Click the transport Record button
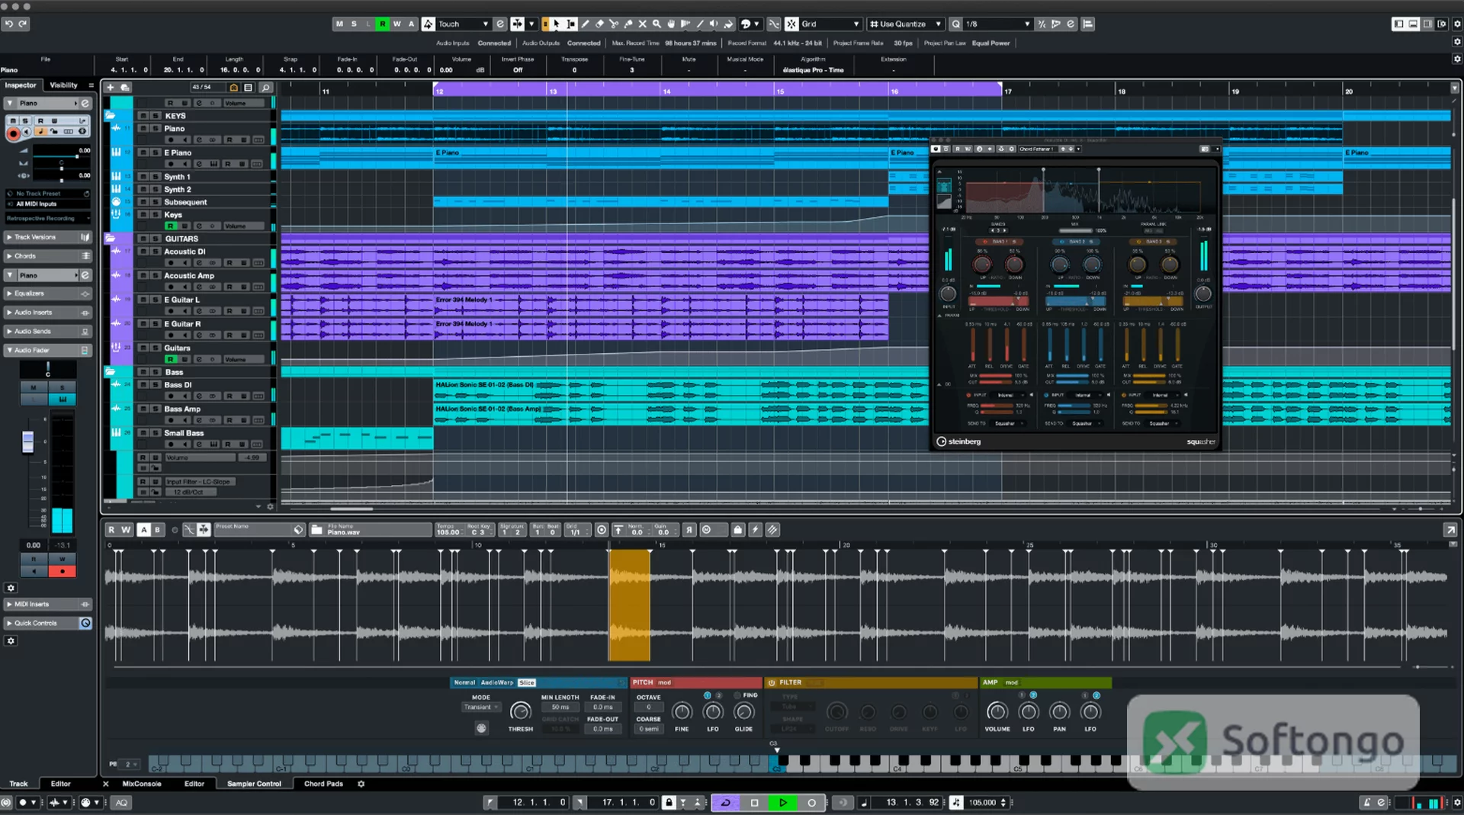This screenshot has height=815, width=1464. click(812, 803)
